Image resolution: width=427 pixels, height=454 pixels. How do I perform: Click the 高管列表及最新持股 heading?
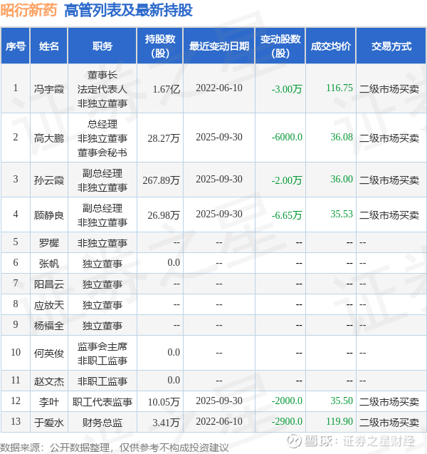[128, 11]
